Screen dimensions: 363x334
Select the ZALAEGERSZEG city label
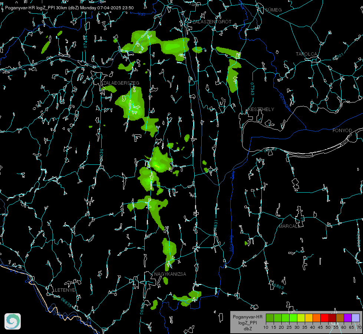pyautogui.click(x=121, y=83)
